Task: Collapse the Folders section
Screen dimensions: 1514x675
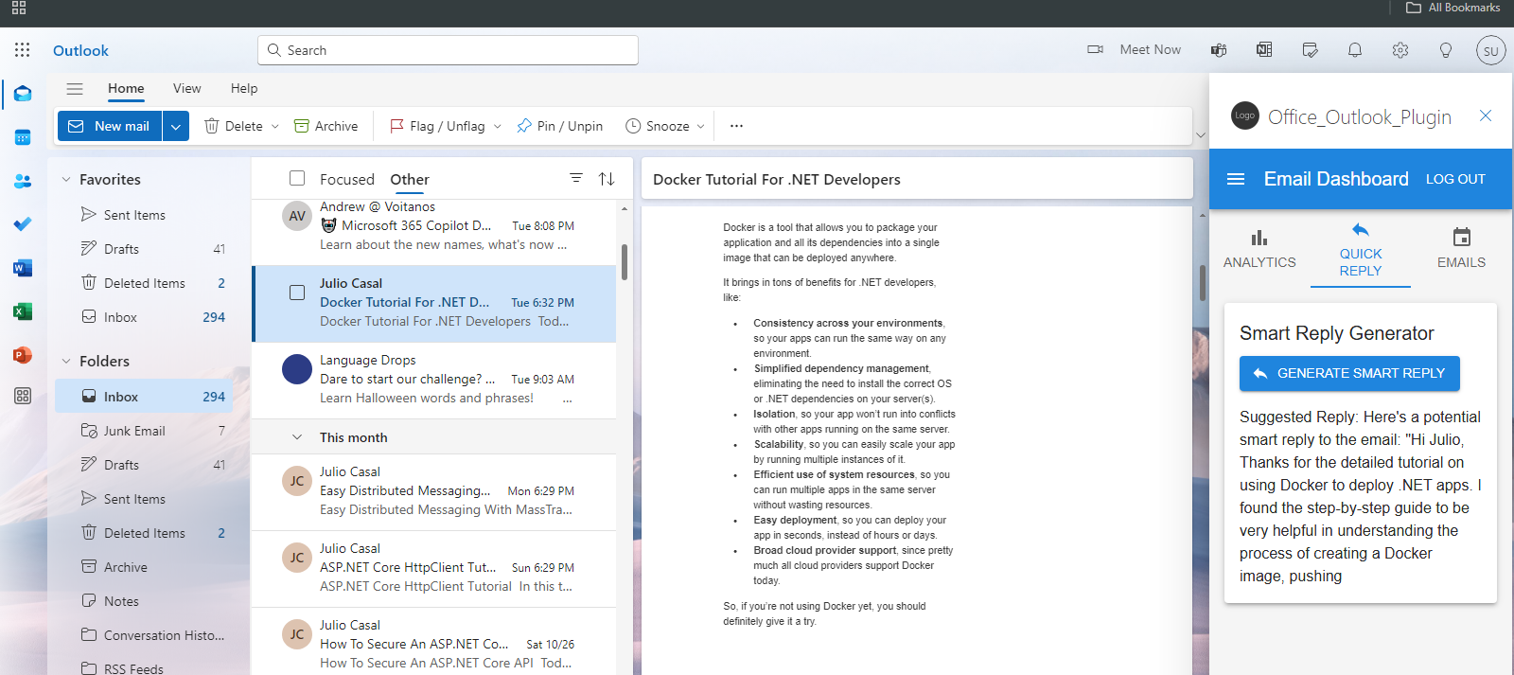Action: 66,361
